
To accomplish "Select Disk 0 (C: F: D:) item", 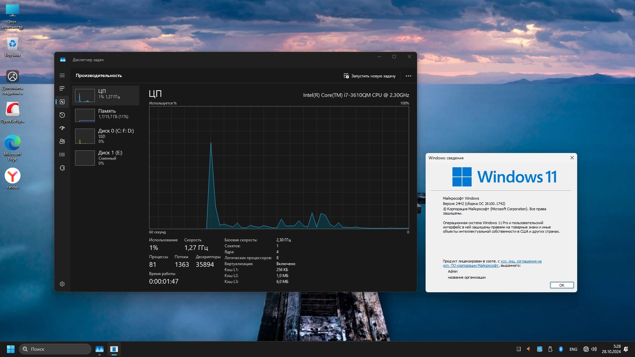I will click(106, 136).
